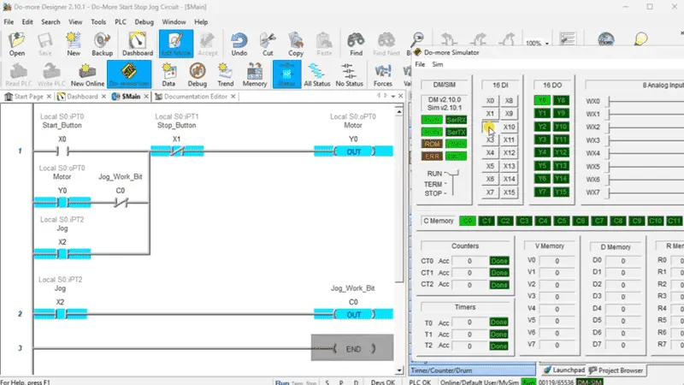The image size is (684, 385).
Task: Click the light bulb icon in toolbar
Action: (x=640, y=39)
